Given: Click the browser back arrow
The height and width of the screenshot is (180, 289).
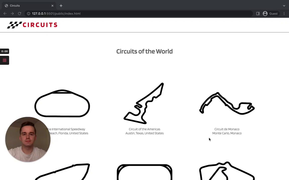Looking at the screenshot, I should click(x=5, y=13).
